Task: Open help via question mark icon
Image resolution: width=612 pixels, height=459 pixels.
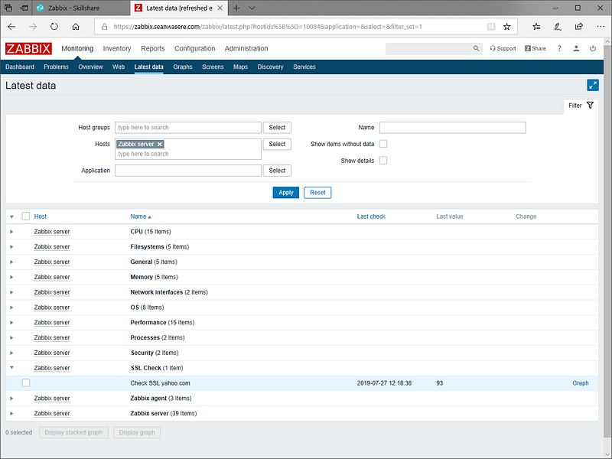Action: point(559,48)
